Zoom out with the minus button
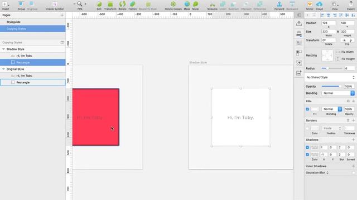Viewport: 357px width, 200px height. pyautogui.click(x=74, y=4)
